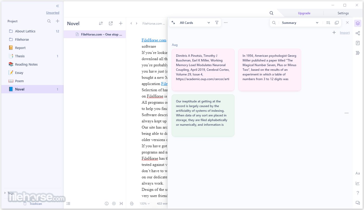Close the cards panel

(347, 23)
